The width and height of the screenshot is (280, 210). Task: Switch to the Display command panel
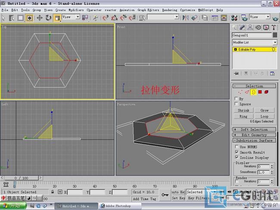(x=266, y=28)
